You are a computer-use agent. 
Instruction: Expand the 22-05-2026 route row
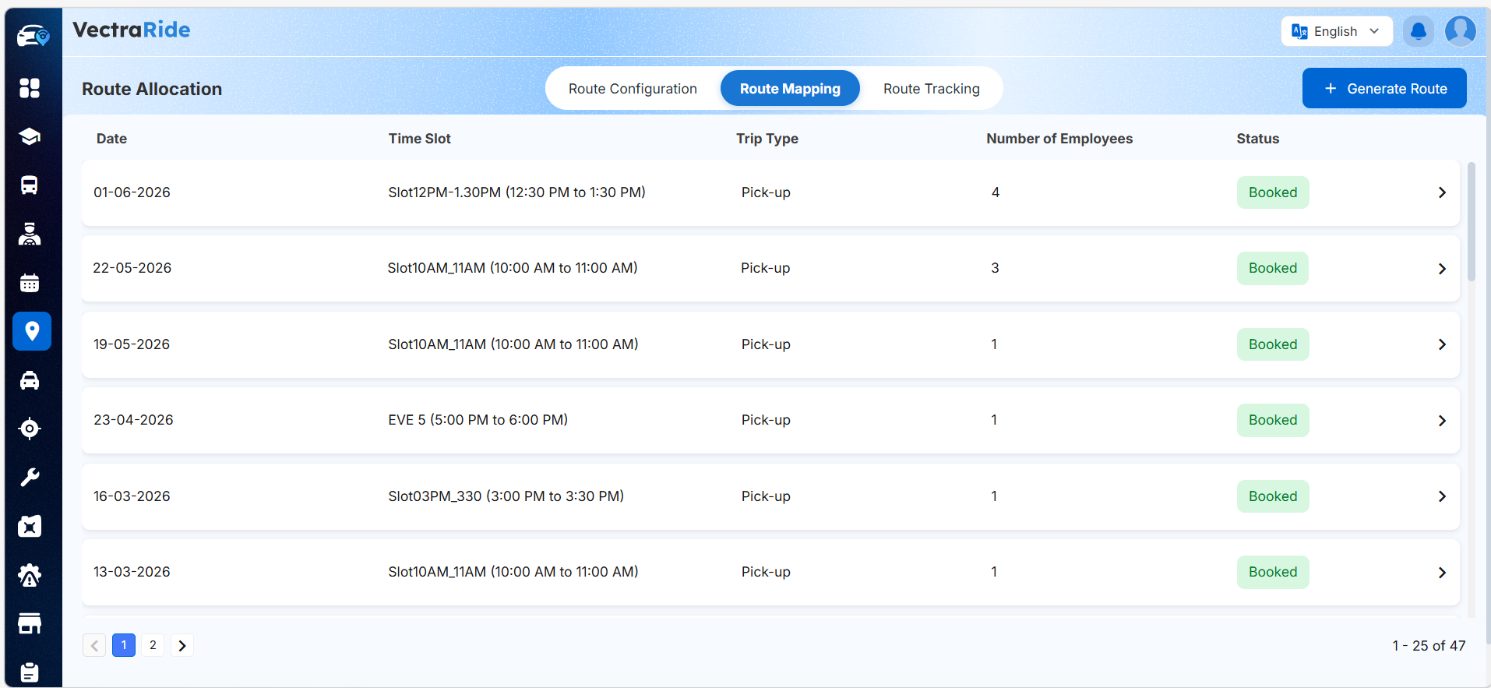(1442, 269)
